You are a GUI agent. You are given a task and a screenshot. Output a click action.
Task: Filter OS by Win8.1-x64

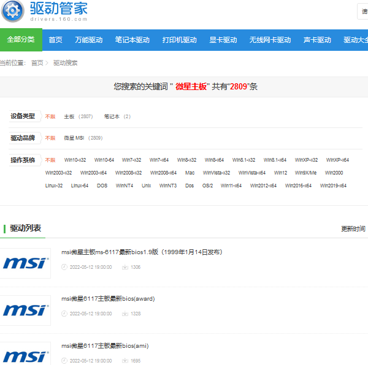[275, 160]
